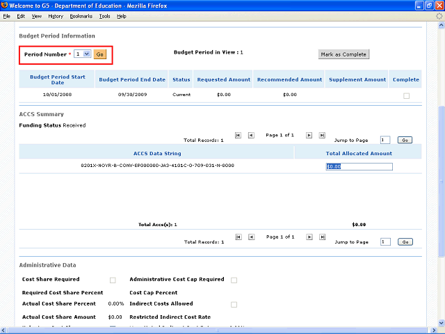Check the Complete checkbox in budget period row
The height and width of the screenshot is (334, 445).
407,96
